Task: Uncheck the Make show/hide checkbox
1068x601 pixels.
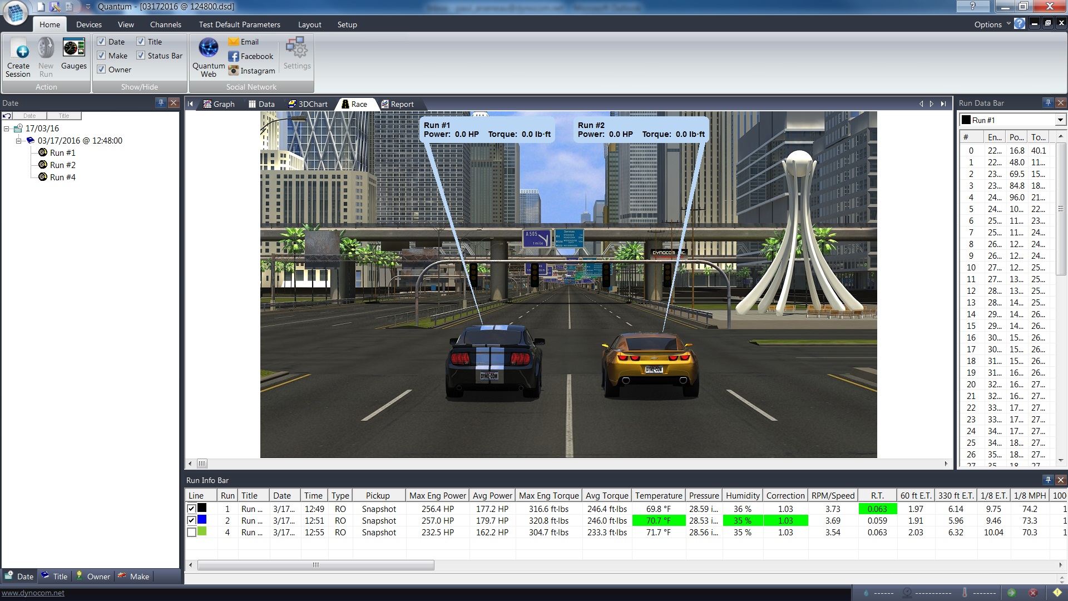Action: (101, 55)
